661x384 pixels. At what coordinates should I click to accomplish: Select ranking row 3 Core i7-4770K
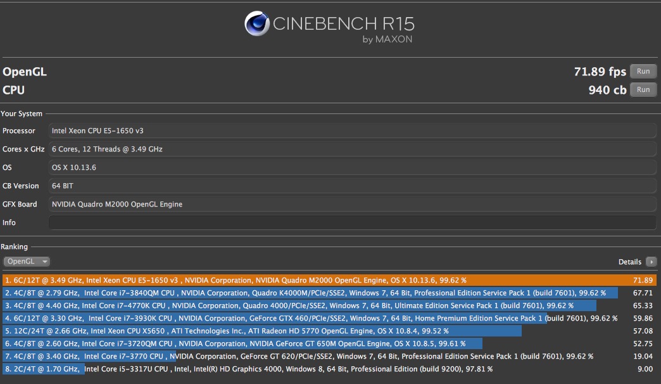click(329, 305)
